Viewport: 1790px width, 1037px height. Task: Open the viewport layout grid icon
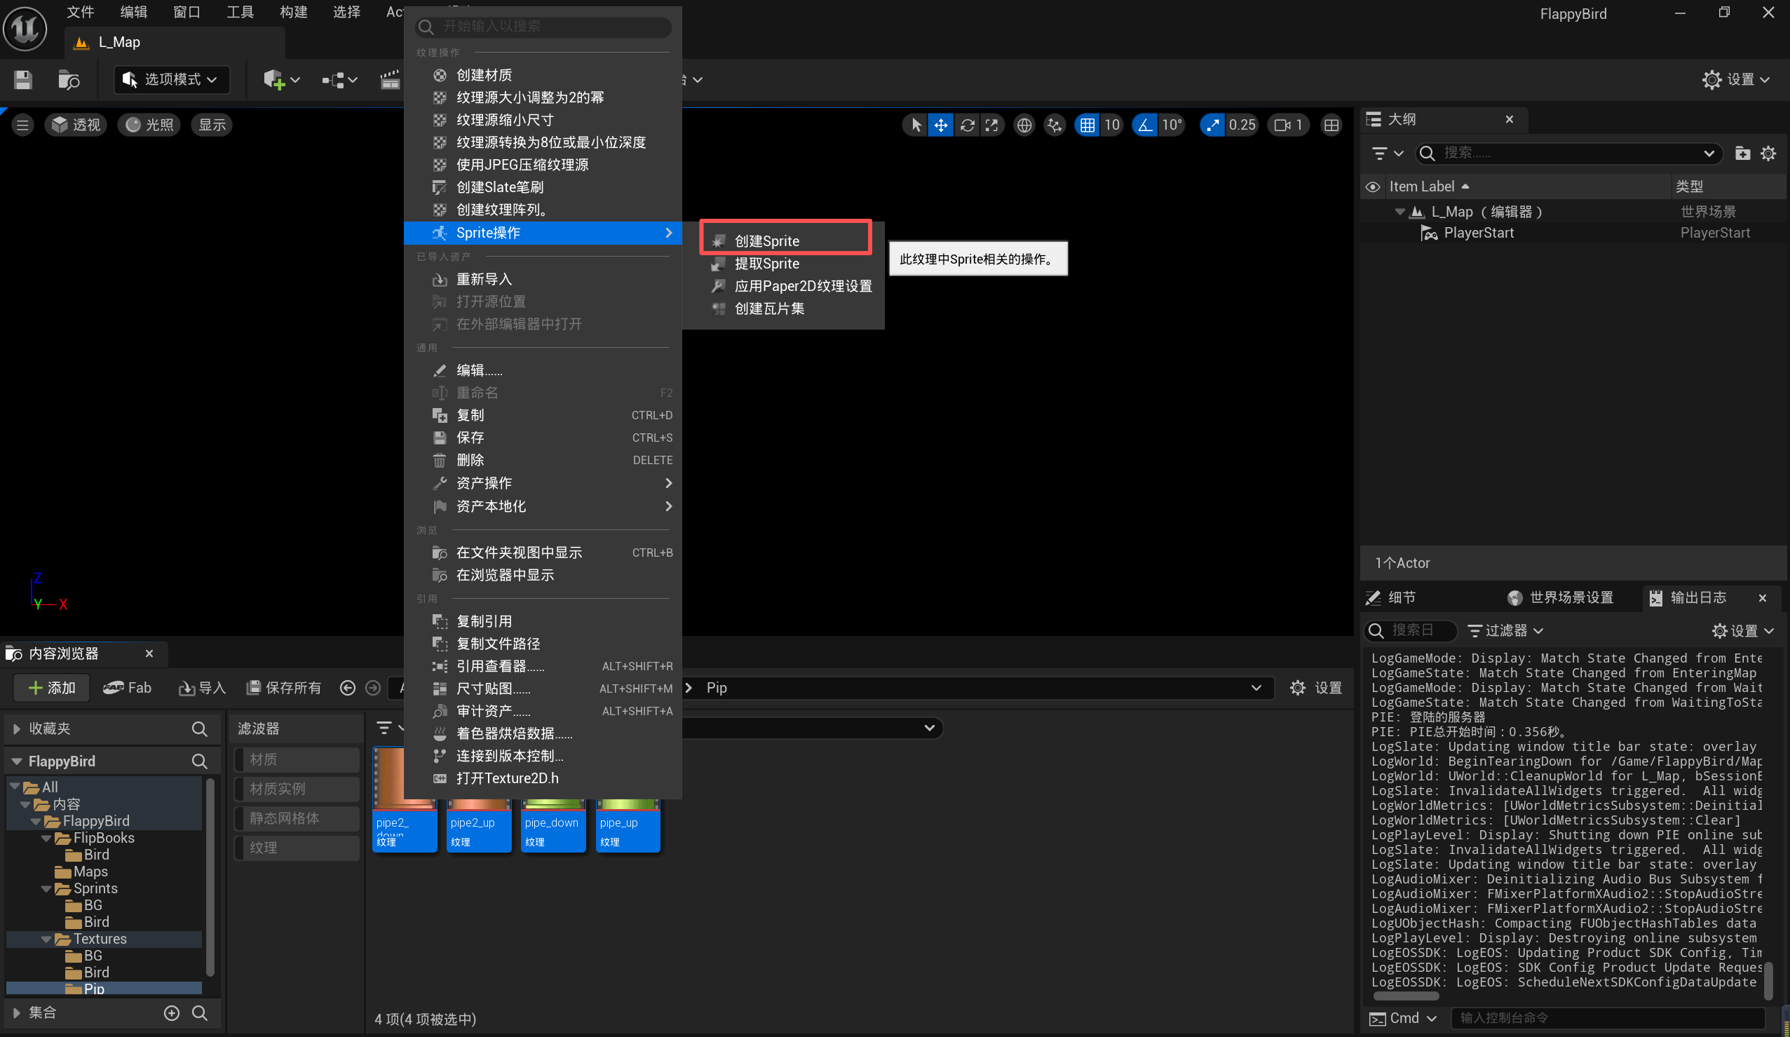click(1331, 125)
